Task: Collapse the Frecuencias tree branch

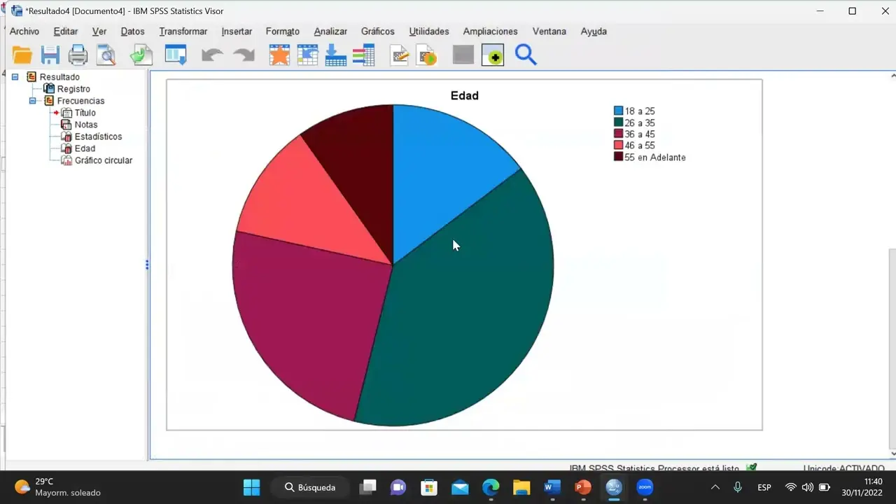Action: (32, 101)
